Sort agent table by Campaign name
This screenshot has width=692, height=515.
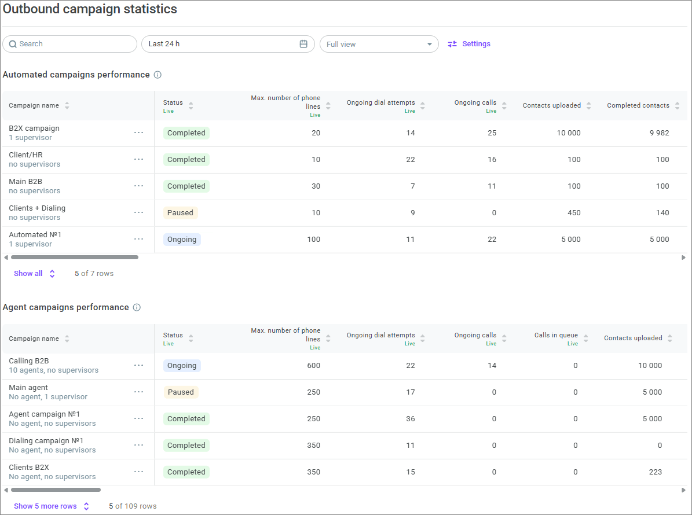(x=67, y=339)
